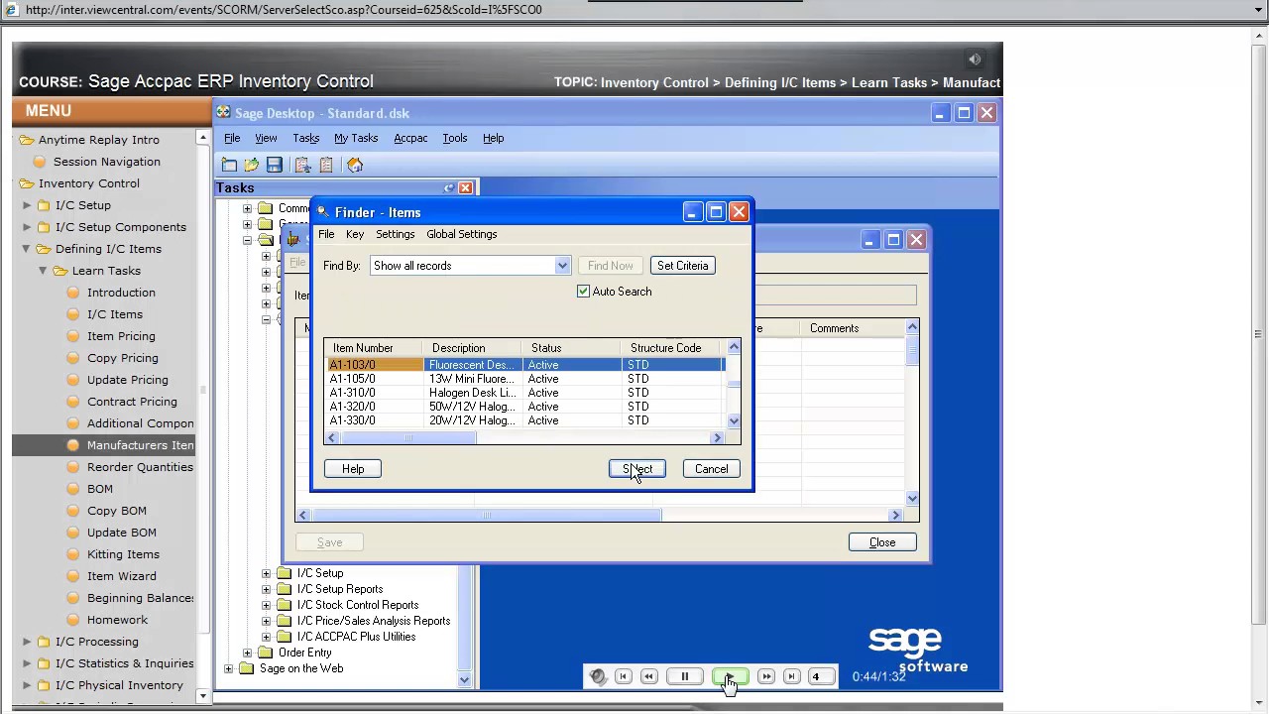Expand I/C Statistics & Inquiries in menu
1269x714 pixels.
pos(28,663)
